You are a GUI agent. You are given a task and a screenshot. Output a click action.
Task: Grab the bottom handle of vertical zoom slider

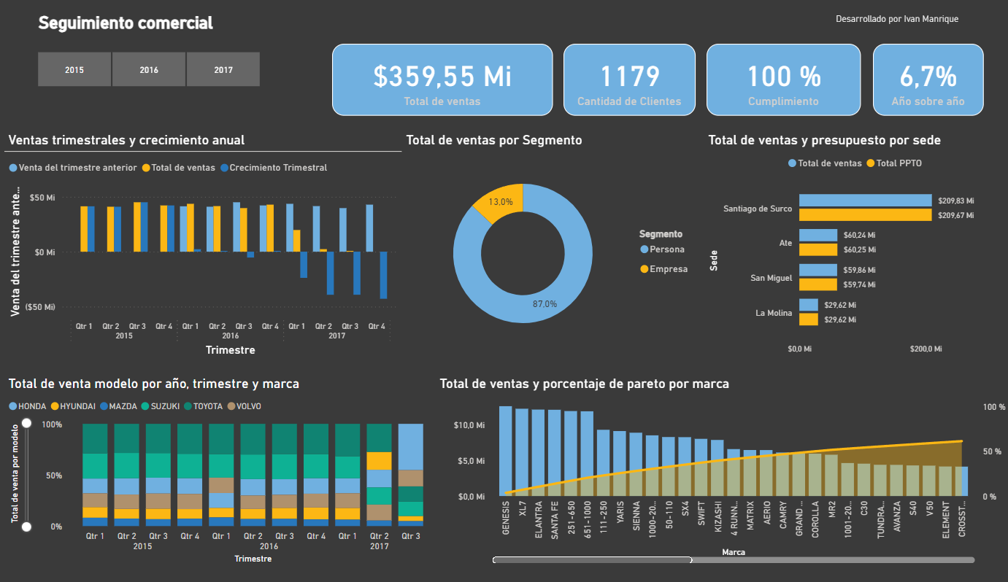pyautogui.click(x=27, y=527)
